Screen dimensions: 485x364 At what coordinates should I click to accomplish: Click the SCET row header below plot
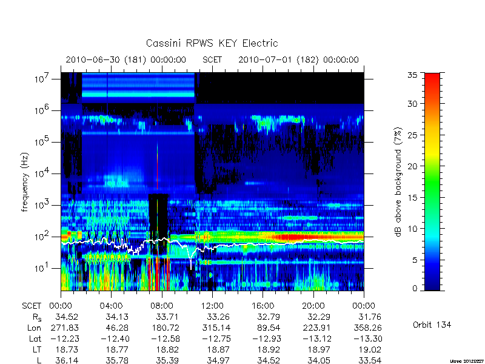pyautogui.click(x=32, y=306)
